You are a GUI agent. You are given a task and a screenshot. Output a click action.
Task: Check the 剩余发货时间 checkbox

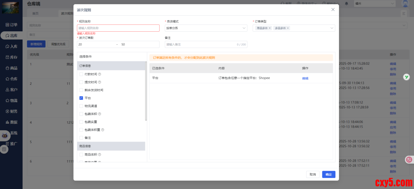(x=81, y=90)
